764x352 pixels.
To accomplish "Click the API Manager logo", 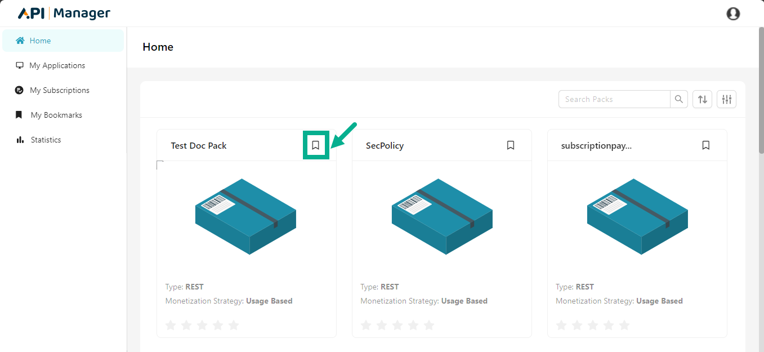I will [x=64, y=14].
